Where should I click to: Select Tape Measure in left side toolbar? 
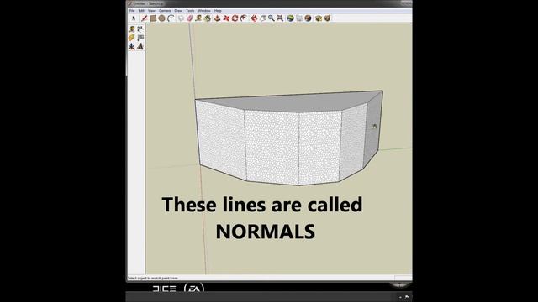pos(132,29)
